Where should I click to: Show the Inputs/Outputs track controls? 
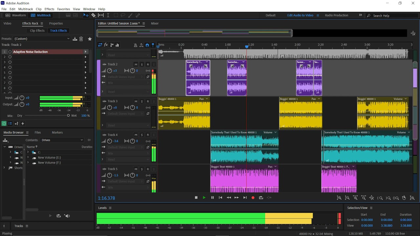pyautogui.click(x=100, y=45)
